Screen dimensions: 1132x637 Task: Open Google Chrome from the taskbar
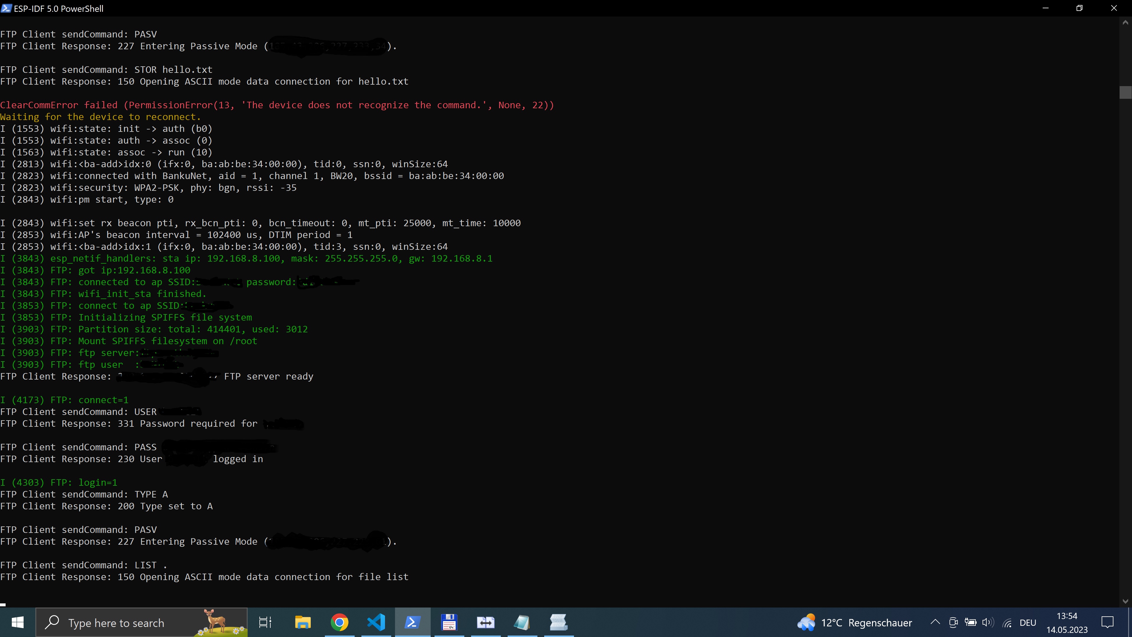(339, 623)
